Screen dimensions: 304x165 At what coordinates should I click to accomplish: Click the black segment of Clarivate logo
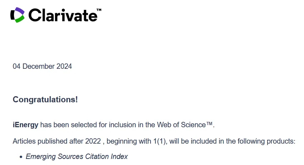[x=13, y=15]
